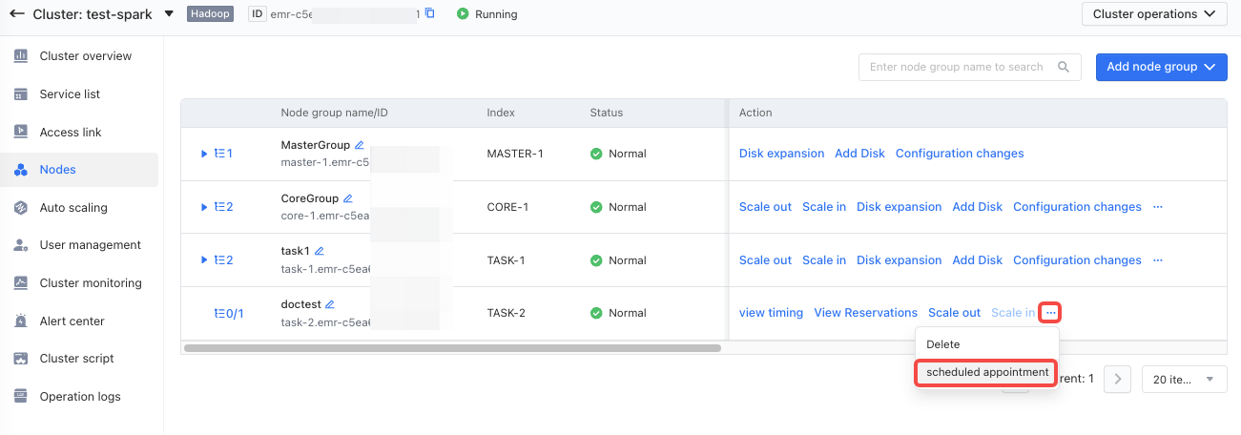Screen dimensions: 1241x435
Task: Click the Normal status icon for MasterGroup
Action: 596,154
